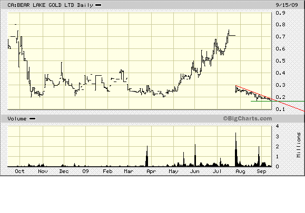Viewport: 305px width, 213px height.
Task: Click the 'Feb' month label on the axis
Action: coord(107,171)
